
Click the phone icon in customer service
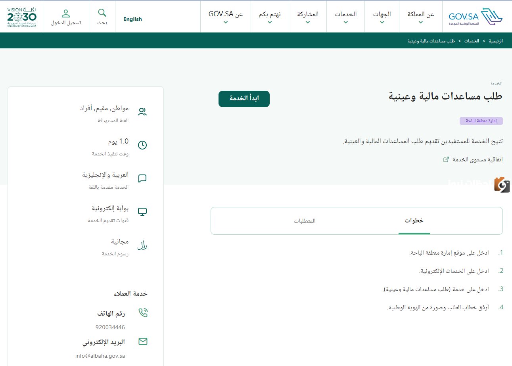click(x=143, y=313)
